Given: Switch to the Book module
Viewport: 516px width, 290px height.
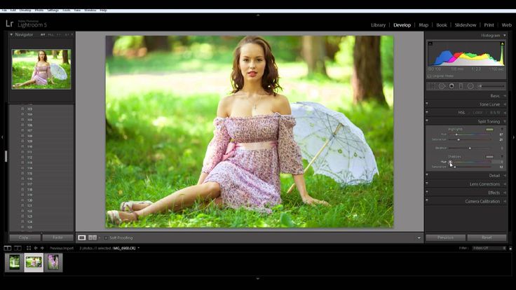Looking at the screenshot, I should tap(442, 25).
